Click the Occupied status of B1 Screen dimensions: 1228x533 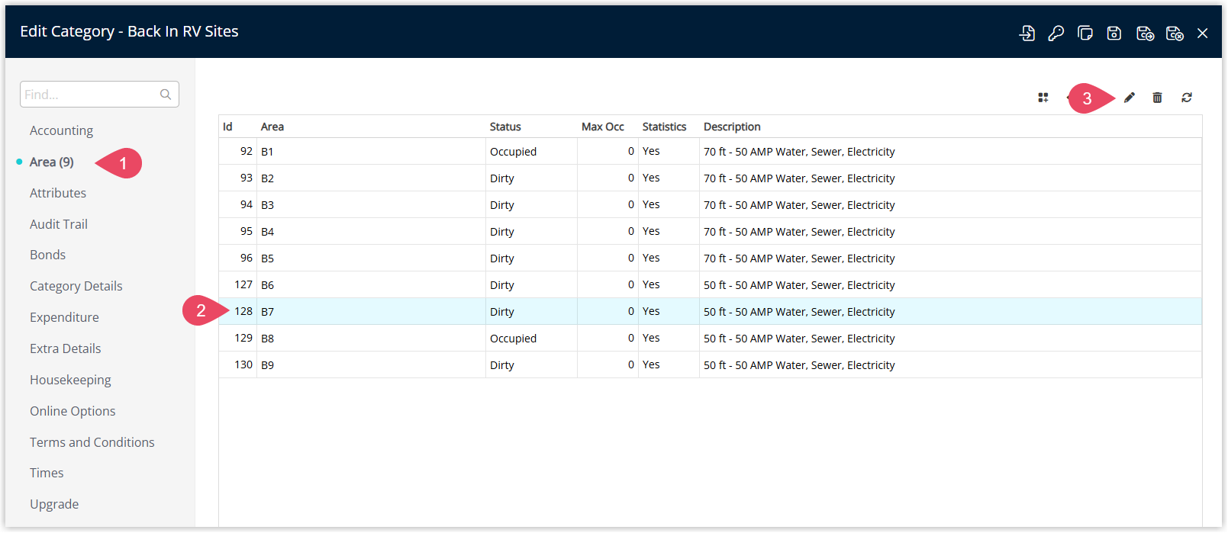point(513,152)
